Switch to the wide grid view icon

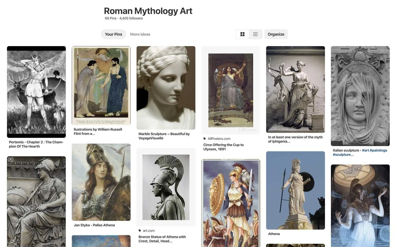point(242,34)
